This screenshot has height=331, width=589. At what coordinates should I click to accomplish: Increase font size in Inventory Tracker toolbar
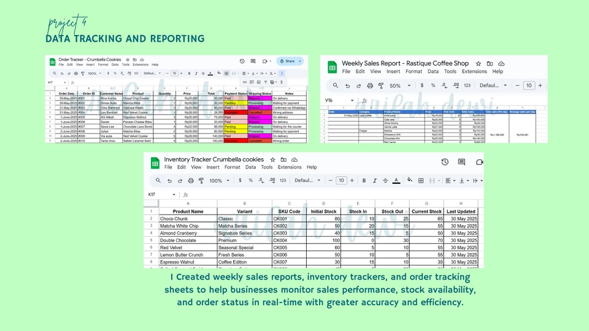352,180
